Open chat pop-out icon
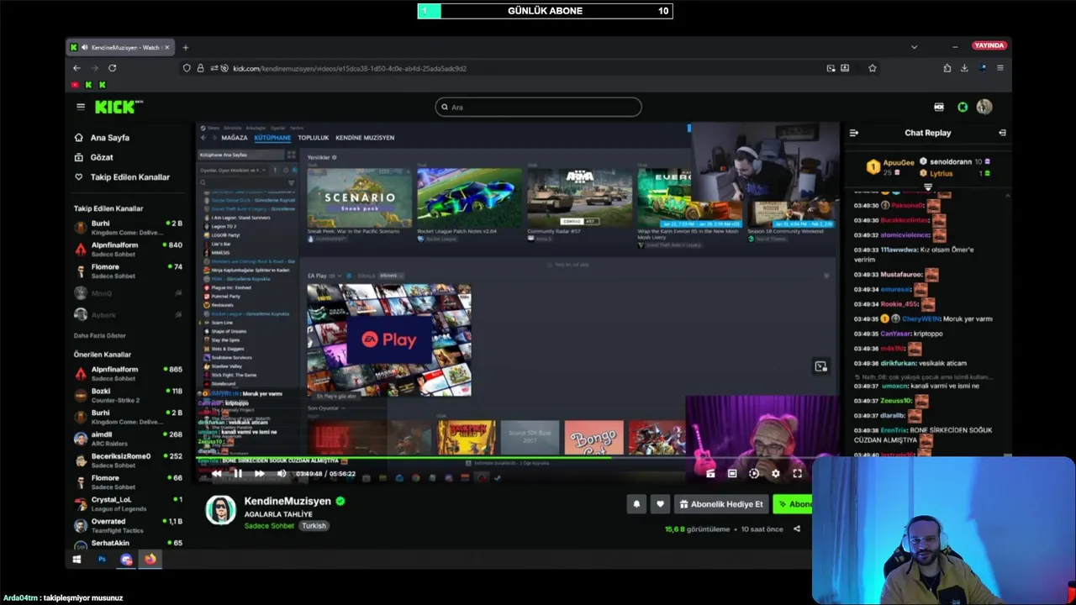This screenshot has width=1076, height=605. 1002,133
